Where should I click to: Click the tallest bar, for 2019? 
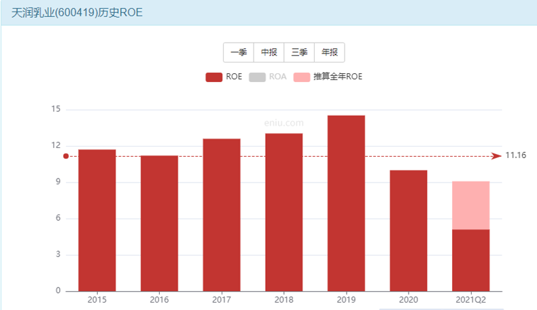346,204
